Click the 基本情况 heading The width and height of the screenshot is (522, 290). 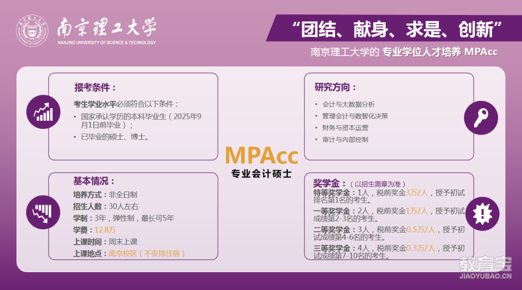94,181
